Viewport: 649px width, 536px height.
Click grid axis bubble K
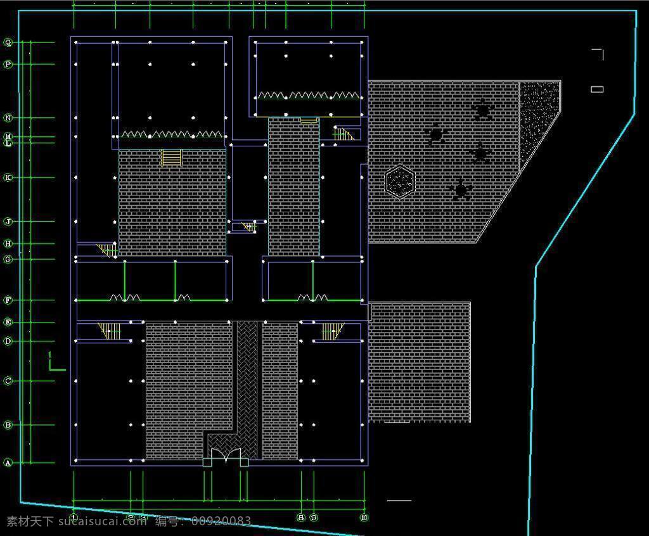click(x=8, y=177)
